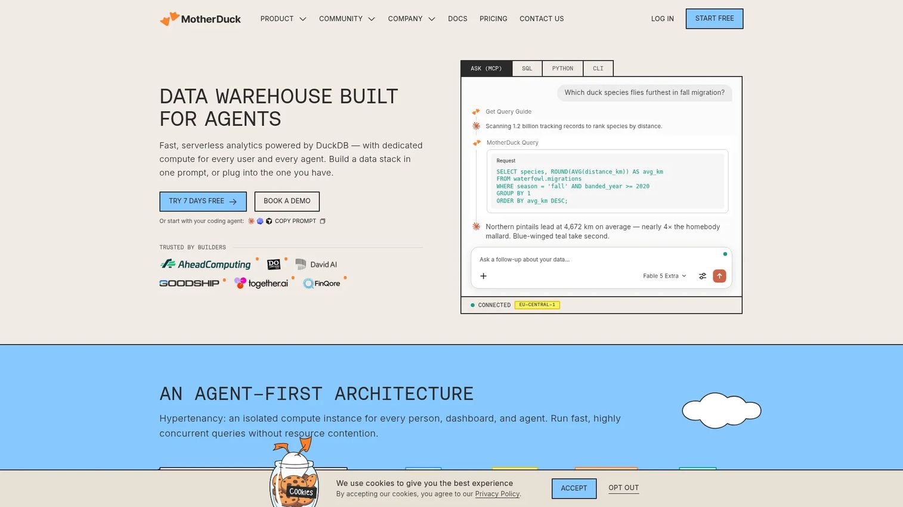Click the green CONNECTED status dot

pyautogui.click(x=472, y=305)
